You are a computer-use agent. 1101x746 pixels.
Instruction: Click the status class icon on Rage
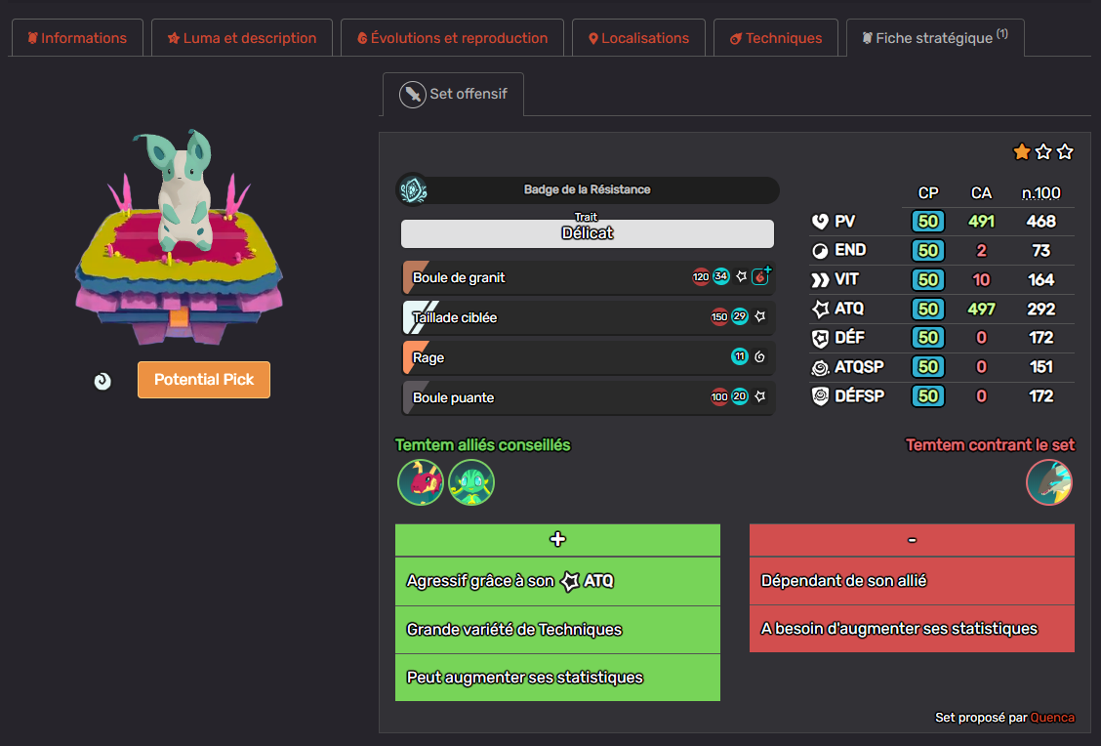point(759,356)
